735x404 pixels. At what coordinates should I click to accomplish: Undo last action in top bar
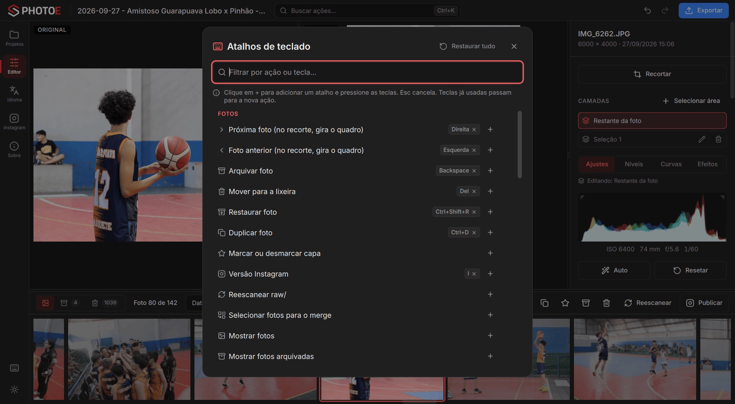tap(647, 10)
